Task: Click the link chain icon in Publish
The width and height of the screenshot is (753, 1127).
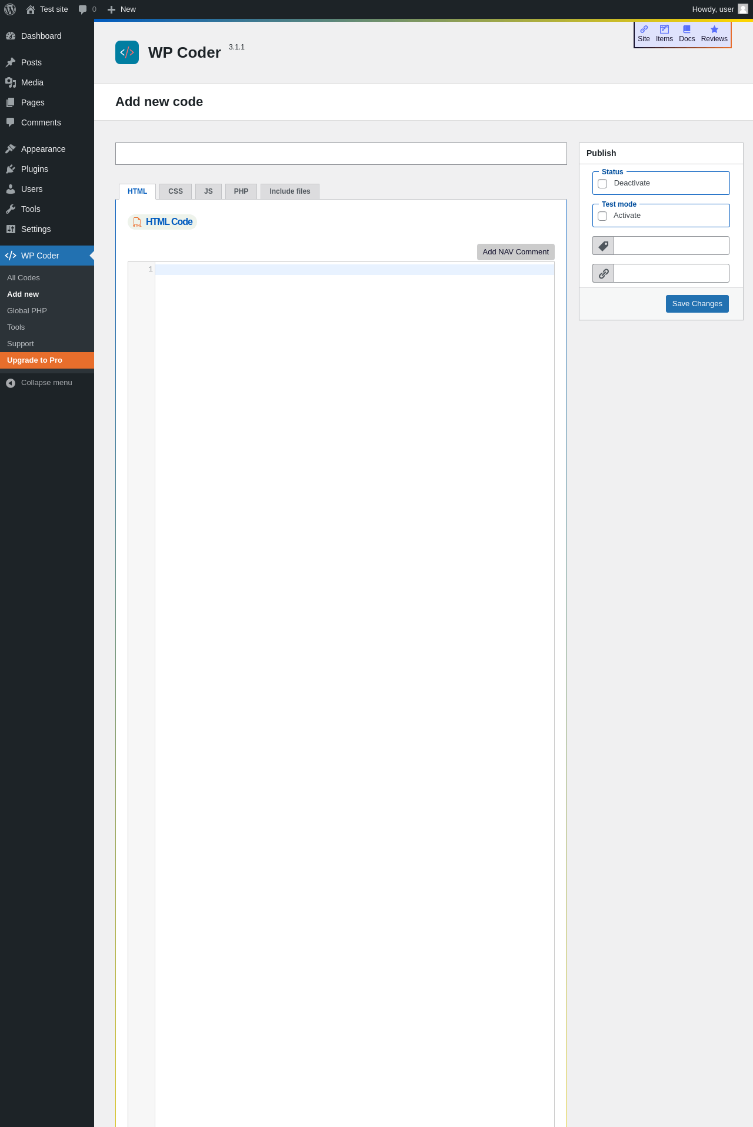Action: coord(603,273)
